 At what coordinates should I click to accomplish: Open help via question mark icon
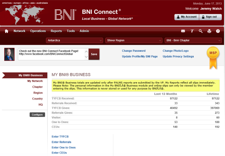[x=218, y=31]
